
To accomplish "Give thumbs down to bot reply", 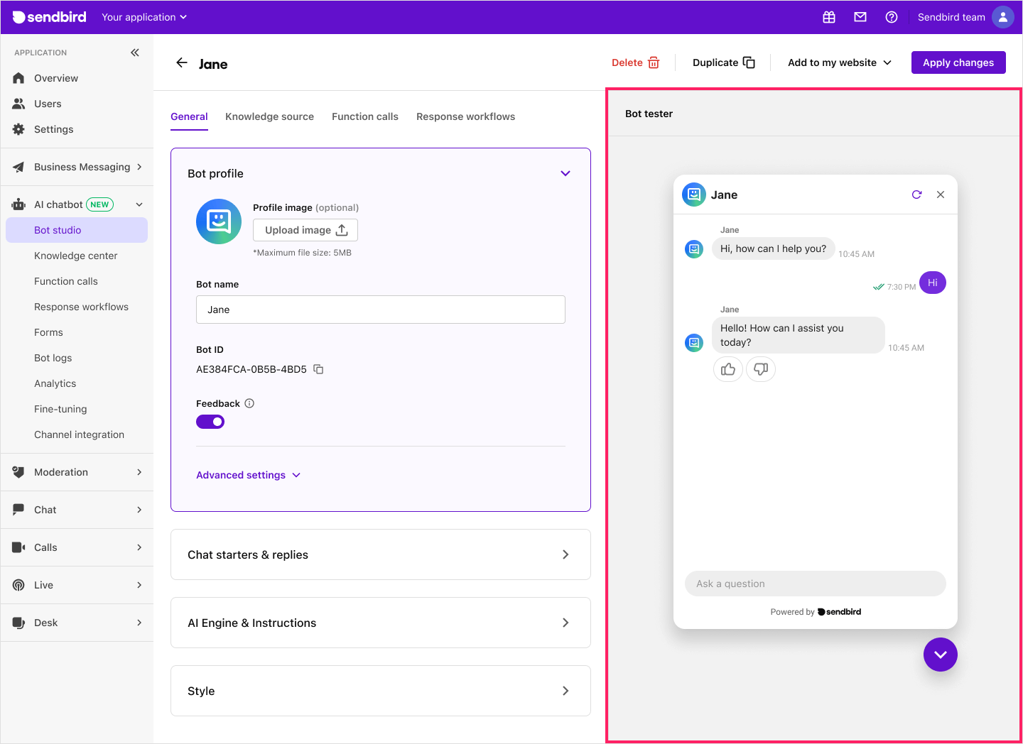I will coord(761,369).
